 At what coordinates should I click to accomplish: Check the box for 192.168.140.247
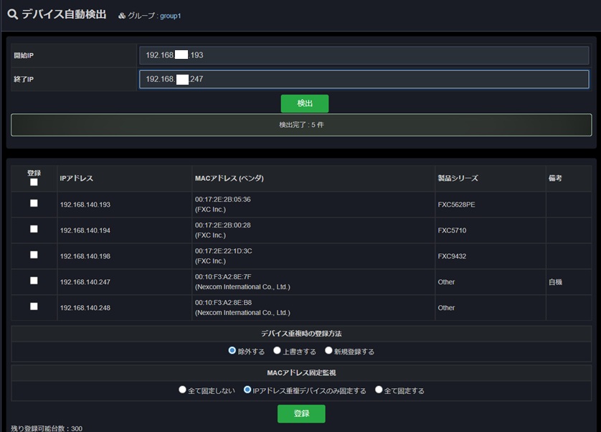34,281
